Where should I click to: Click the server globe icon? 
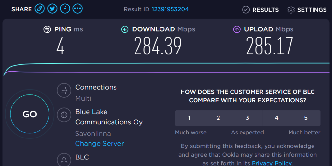[x=64, y=115]
